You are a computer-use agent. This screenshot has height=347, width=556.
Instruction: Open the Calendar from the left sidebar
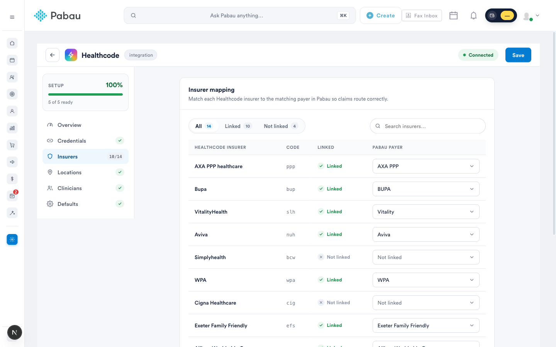tap(12, 60)
